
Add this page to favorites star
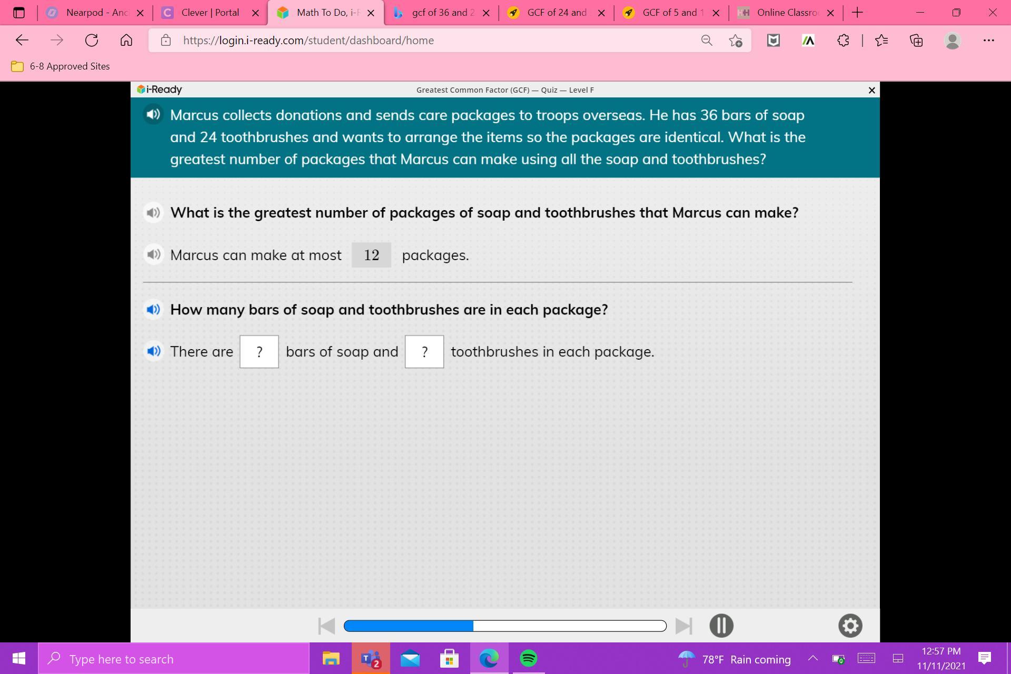tap(736, 41)
